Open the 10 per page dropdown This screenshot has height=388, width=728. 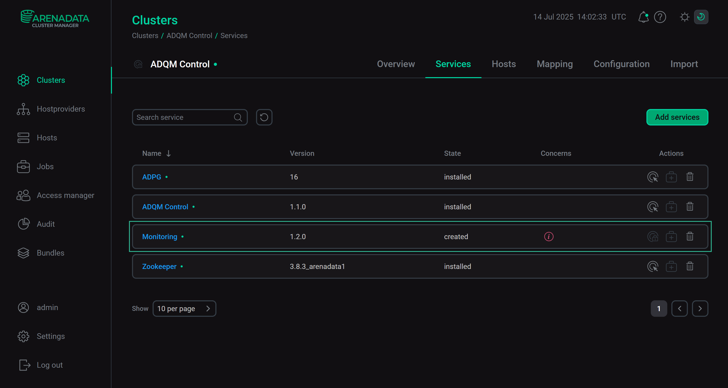click(x=184, y=308)
